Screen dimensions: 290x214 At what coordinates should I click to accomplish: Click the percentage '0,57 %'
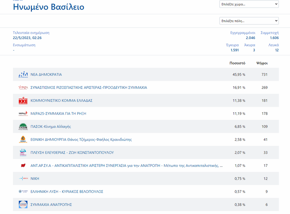click(240, 192)
